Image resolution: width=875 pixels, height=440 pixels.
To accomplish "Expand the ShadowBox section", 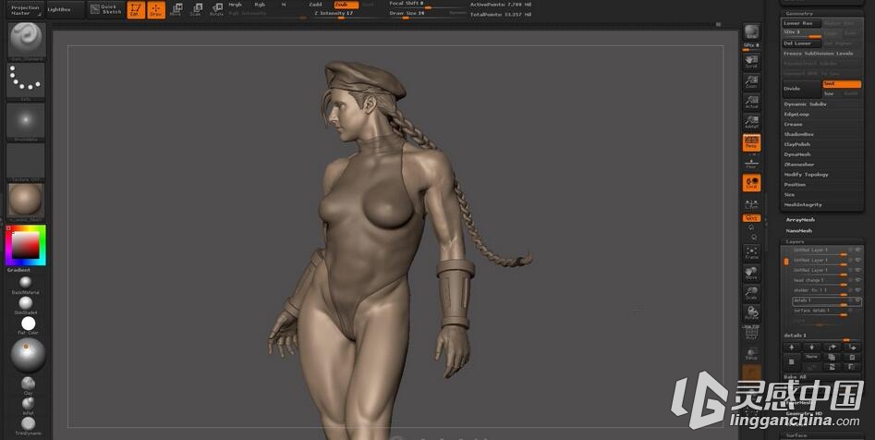I will [x=799, y=135].
